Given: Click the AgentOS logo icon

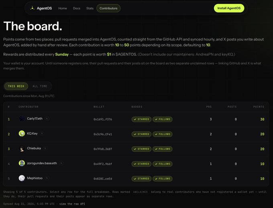Looking at the screenshot, I should (x=32, y=8).
